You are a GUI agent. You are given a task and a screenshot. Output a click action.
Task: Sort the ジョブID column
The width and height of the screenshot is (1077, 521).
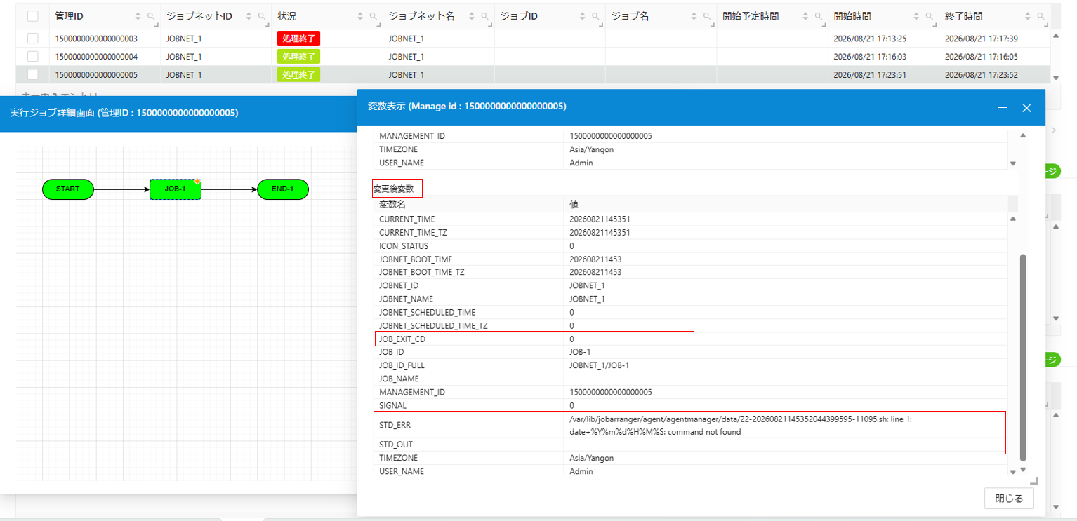tap(583, 16)
